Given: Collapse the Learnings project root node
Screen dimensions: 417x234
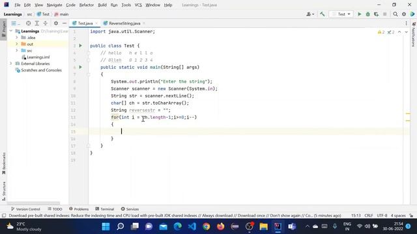Looking at the screenshot, I should 11,31.
